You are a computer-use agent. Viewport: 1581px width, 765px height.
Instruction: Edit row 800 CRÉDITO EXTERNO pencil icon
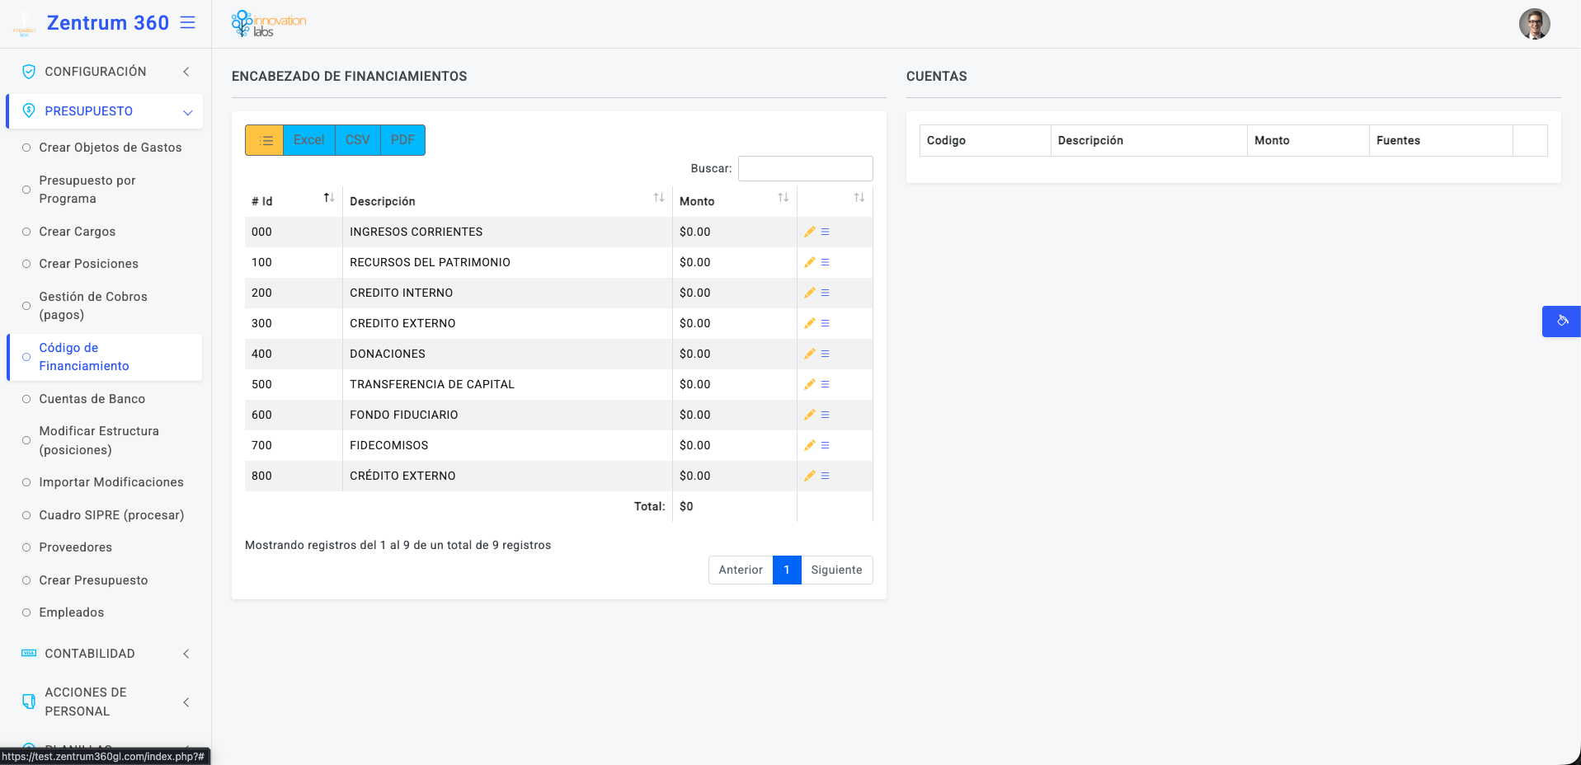pyautogui.click(x=810, y=476)
